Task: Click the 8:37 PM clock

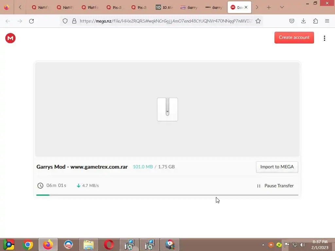Action: point(320,242)
